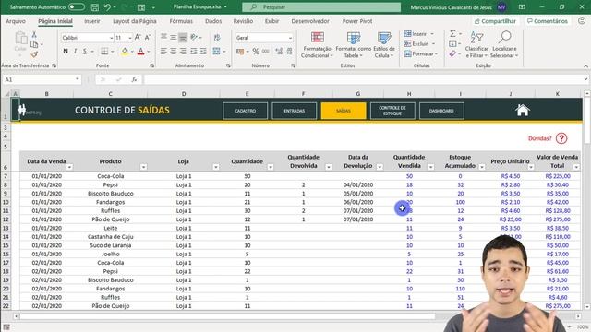Click the Save disk icon
Screen dimensions: 591x332
tap(95, 7)
